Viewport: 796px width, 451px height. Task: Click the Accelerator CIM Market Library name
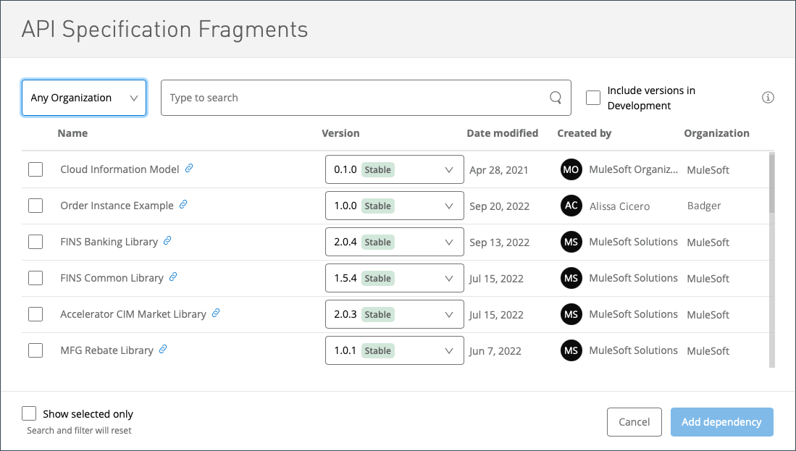click(133, 314)
